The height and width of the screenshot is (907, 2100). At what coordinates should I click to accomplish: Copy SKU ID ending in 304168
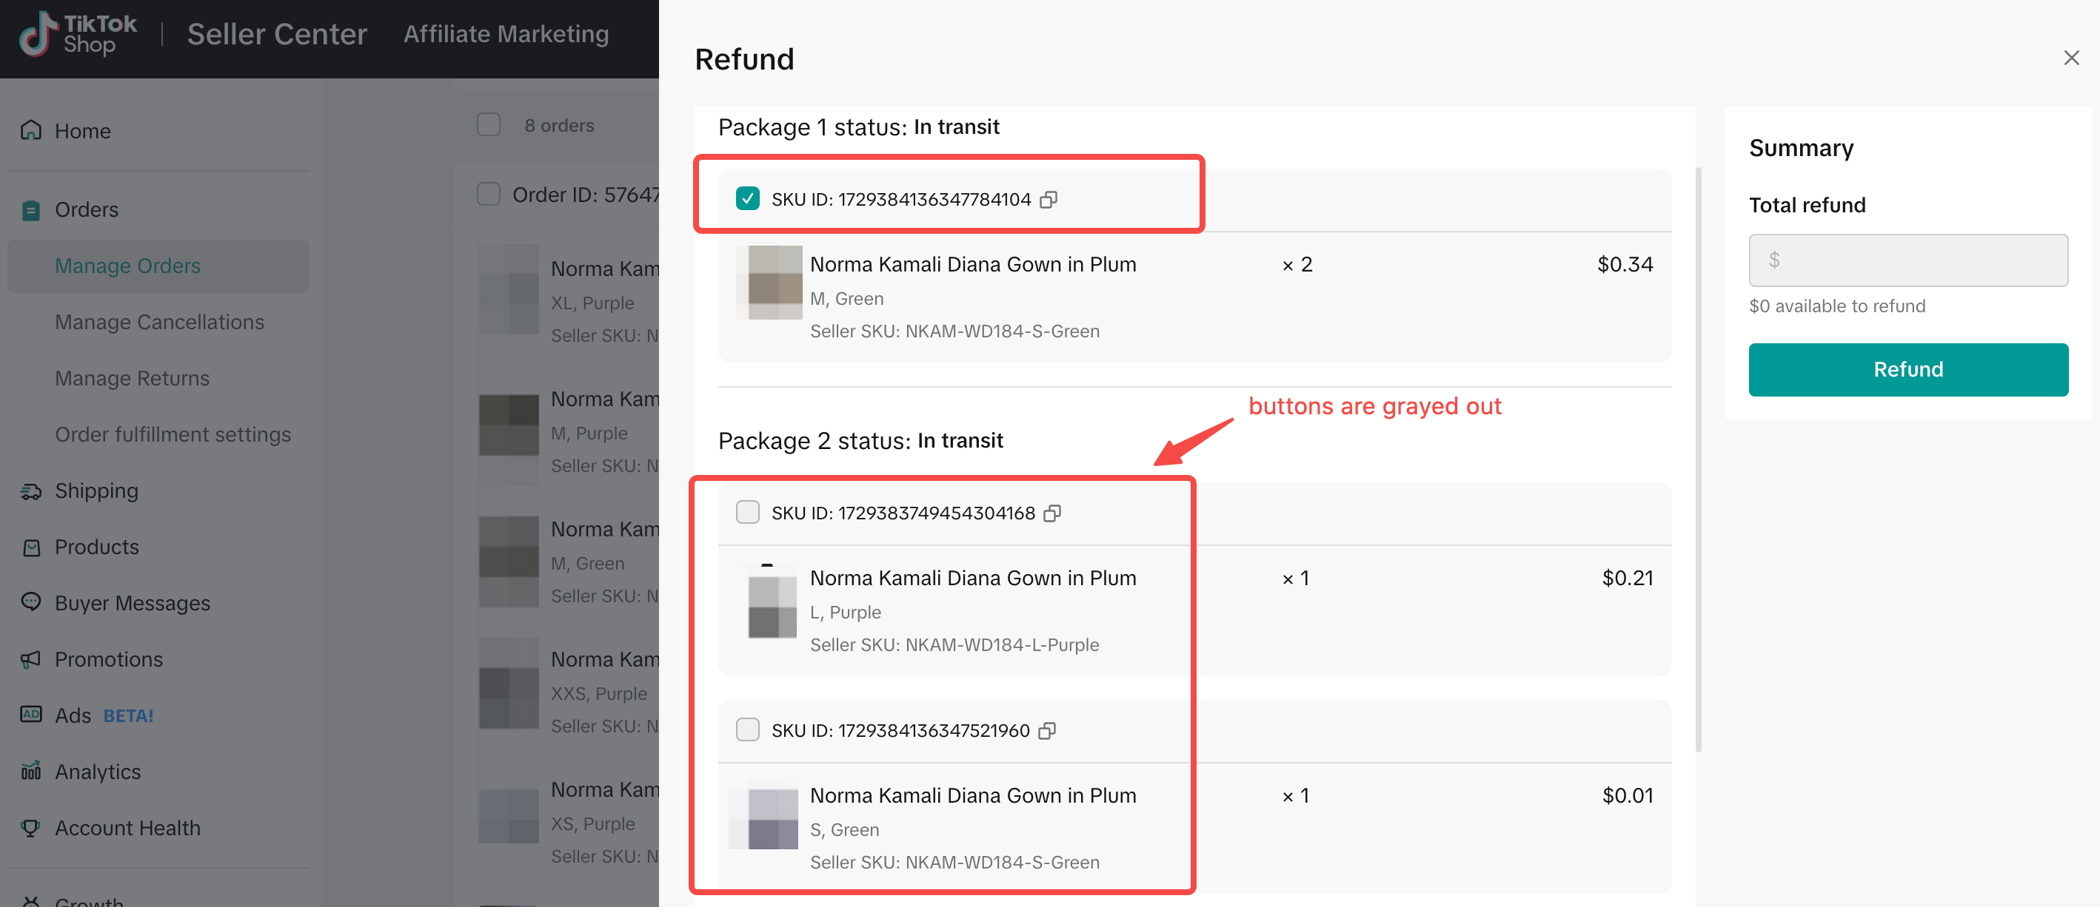click(x=1052, y=513)
